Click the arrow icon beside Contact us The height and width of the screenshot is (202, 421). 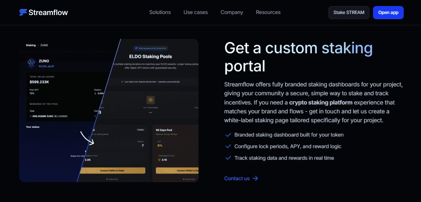coord(255,178)
